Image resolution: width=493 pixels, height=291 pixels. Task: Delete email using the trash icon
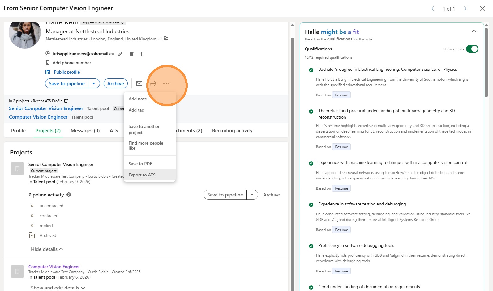(x=131, y=54)
